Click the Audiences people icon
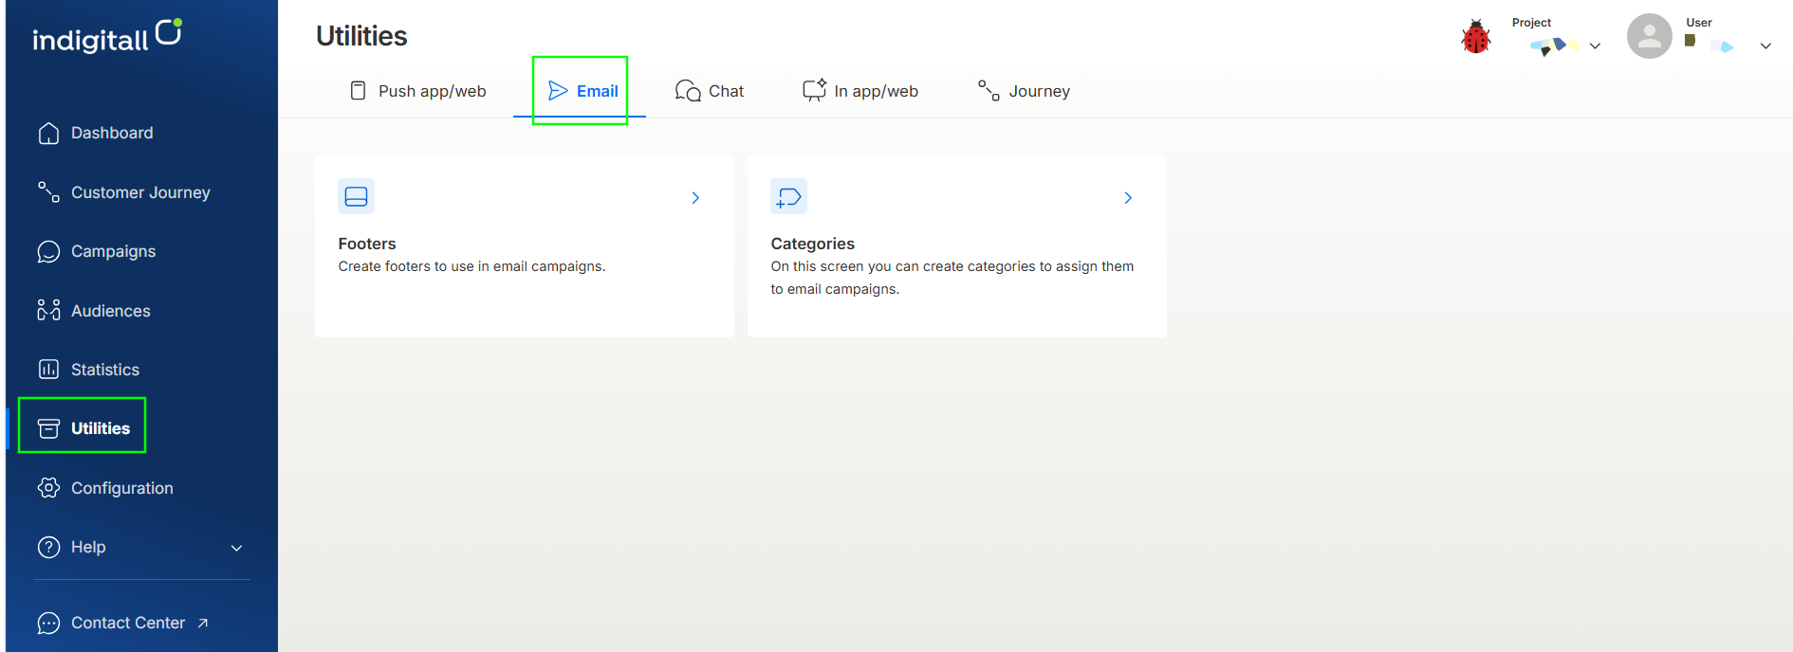This screenshot has height=652, width=1793. tap(48, 310)
